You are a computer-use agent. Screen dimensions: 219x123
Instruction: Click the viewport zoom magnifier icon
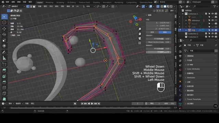click(140, 29)
